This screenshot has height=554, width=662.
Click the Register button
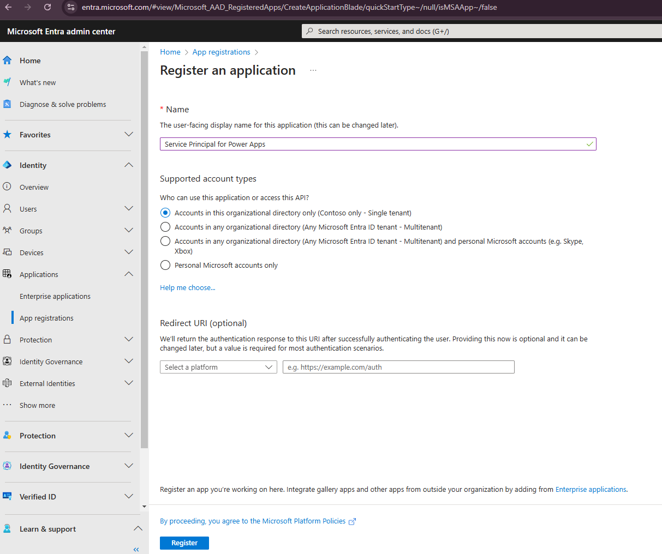click(184, 543)
